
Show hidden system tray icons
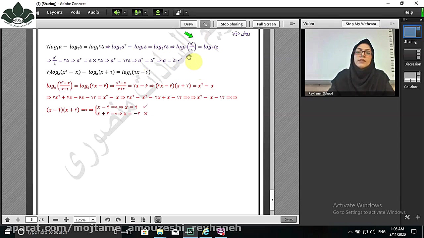tap(350, 232)
